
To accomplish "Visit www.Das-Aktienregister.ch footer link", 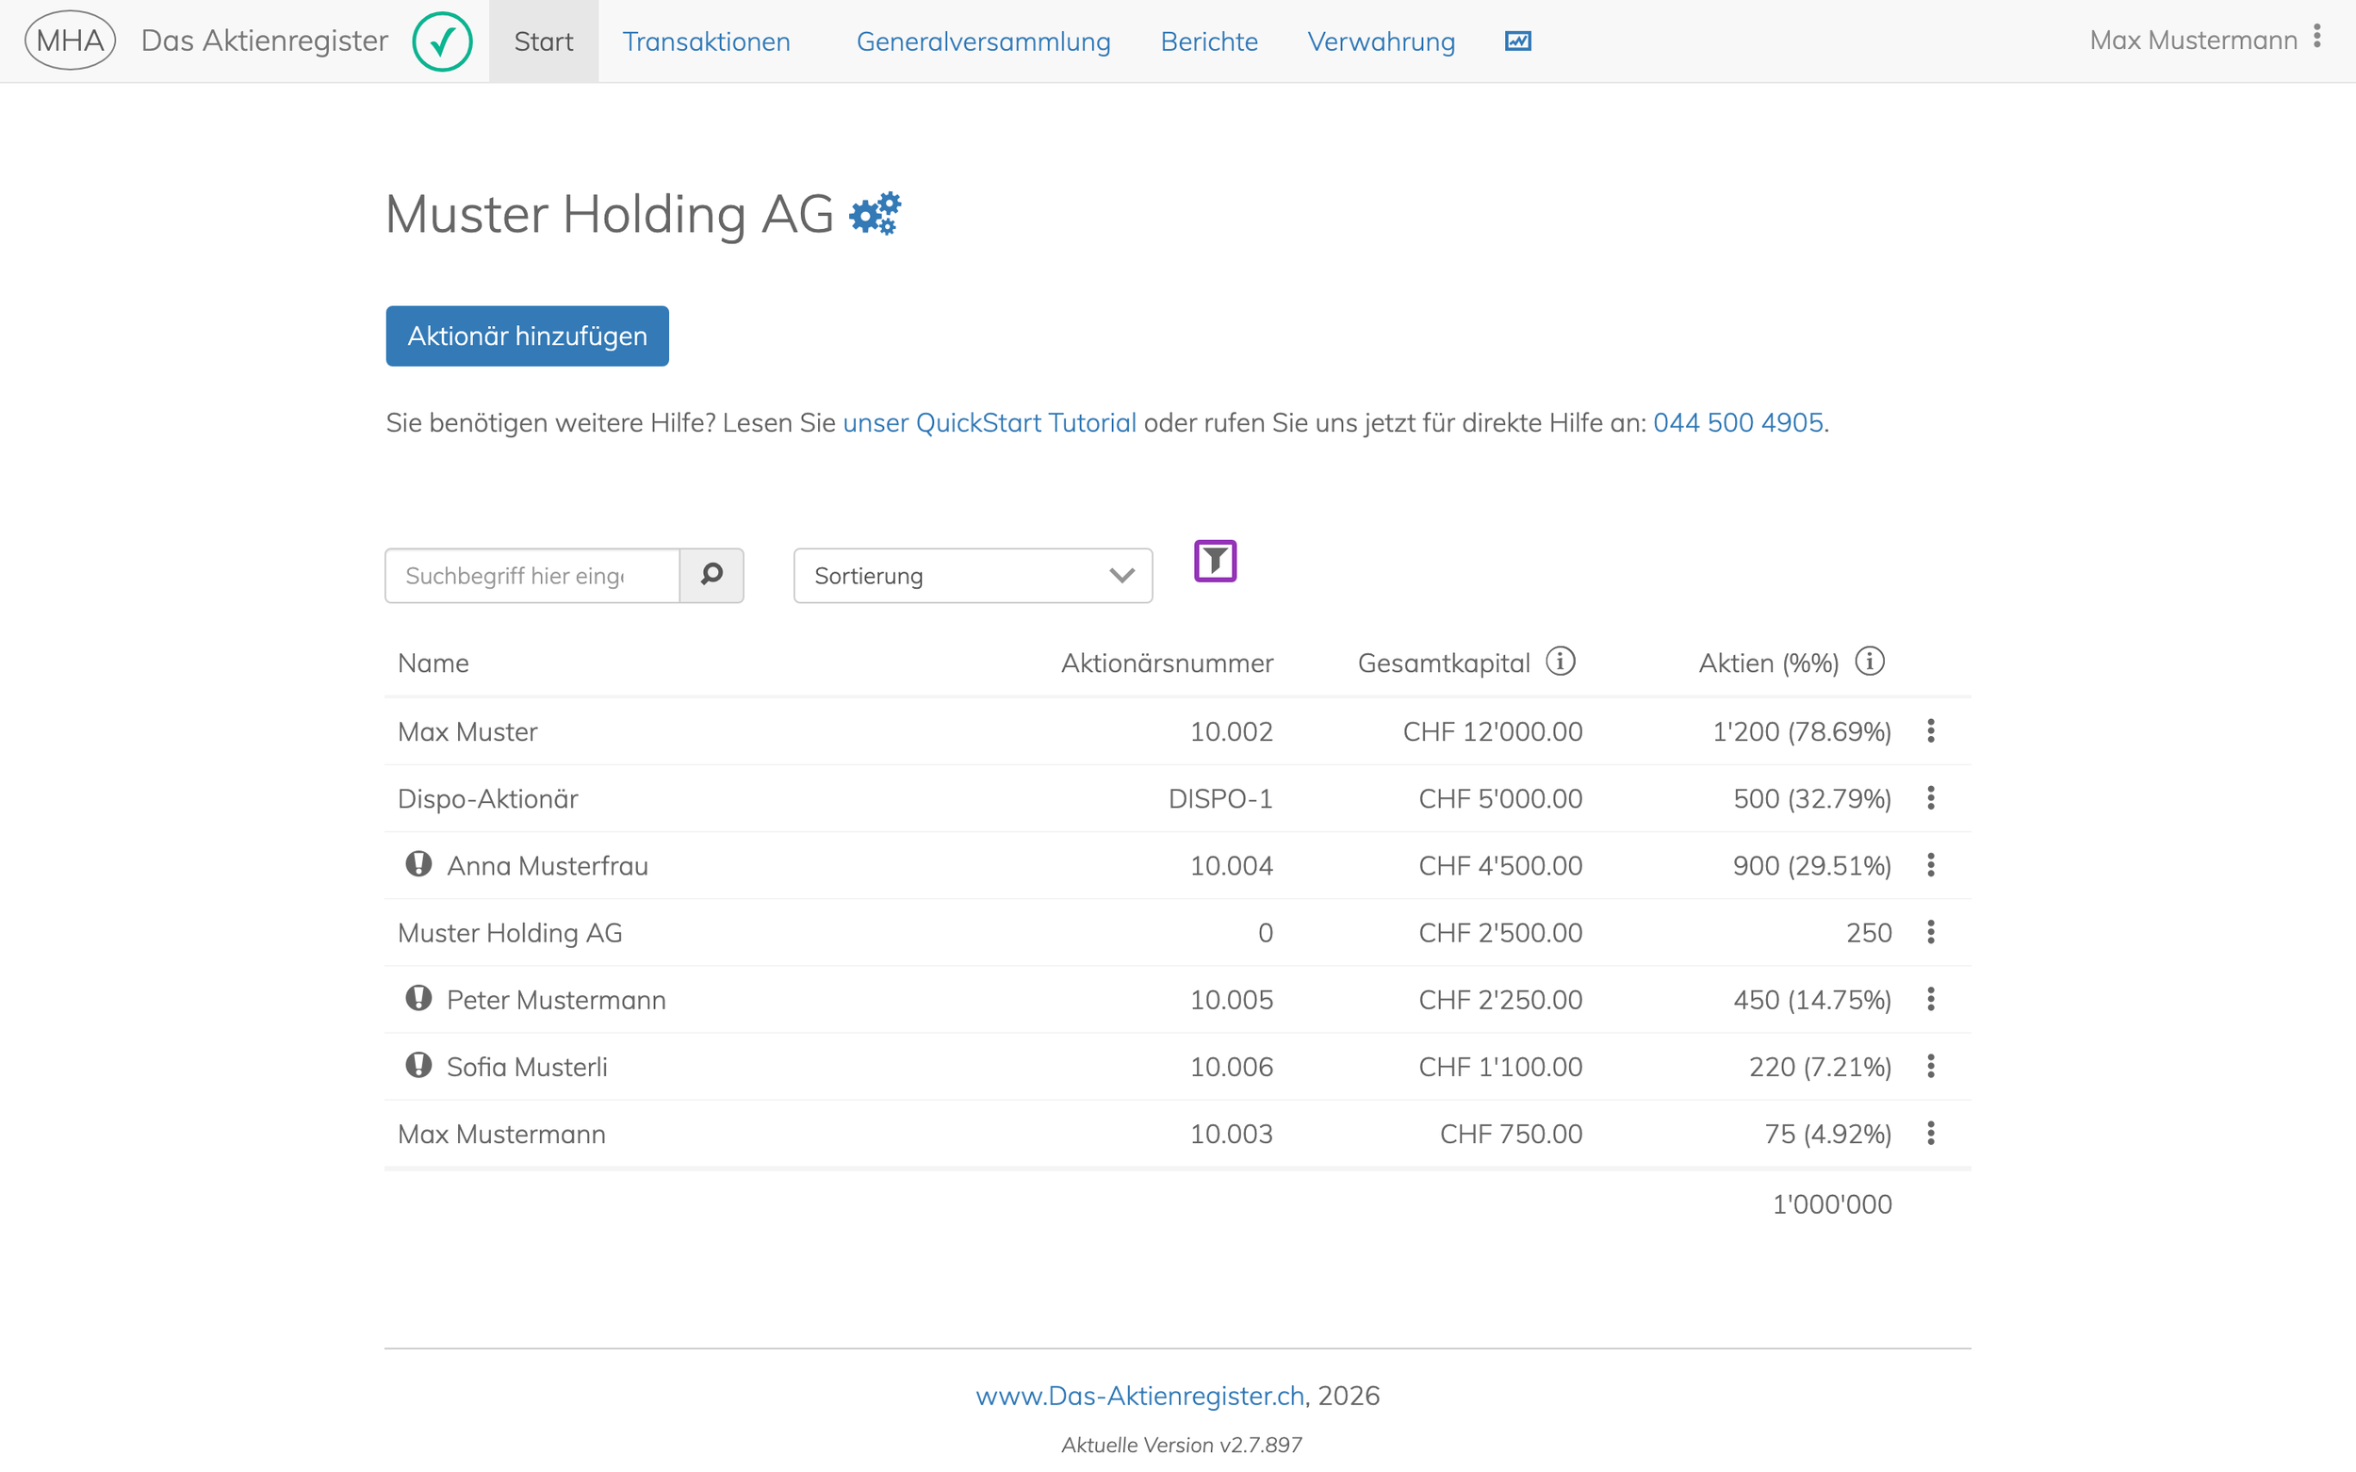I will (1140, 1395).
